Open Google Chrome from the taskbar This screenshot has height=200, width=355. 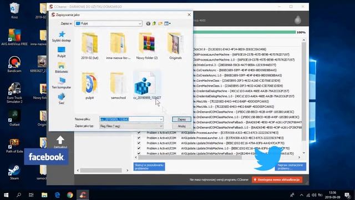(x=70, y=195)
